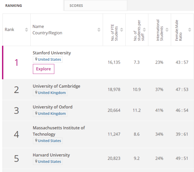Sort table by Rank column arrows
Viewport: 194px width, 172px height.
coord(26,30)
